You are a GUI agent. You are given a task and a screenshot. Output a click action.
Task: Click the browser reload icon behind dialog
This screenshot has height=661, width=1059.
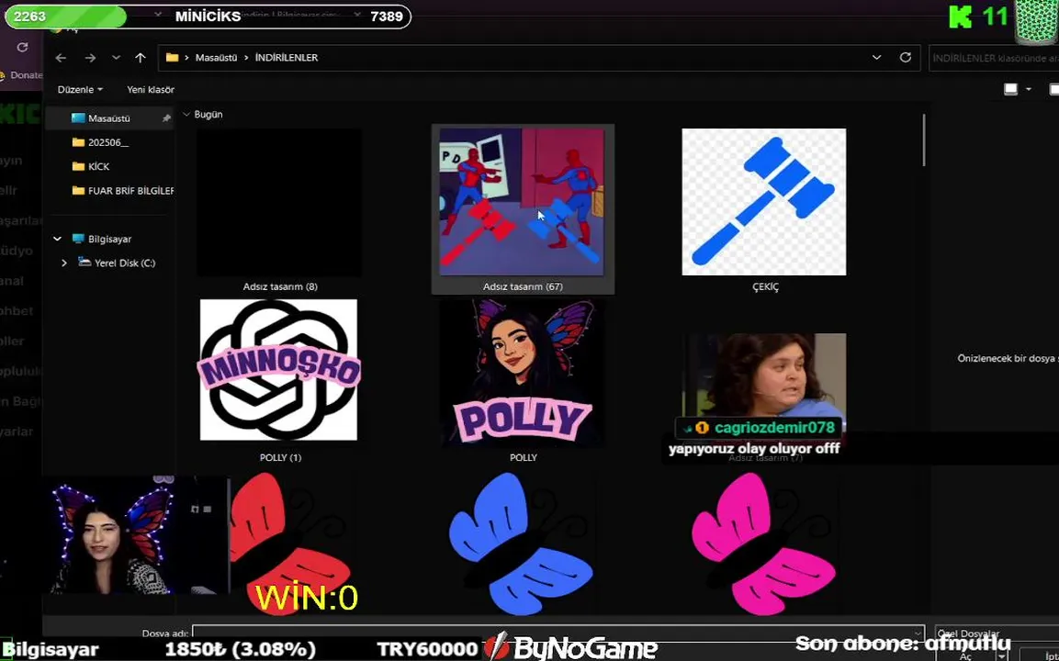click(x=22, y=47)
